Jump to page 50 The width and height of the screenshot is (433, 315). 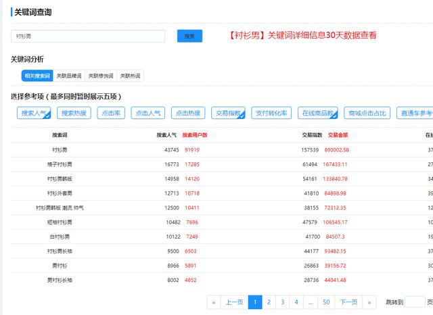[326, 302]
